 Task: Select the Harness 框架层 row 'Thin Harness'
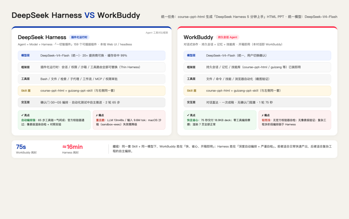tap(91, 67)
